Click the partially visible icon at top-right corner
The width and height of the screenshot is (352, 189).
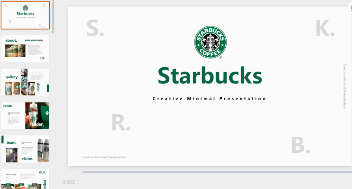pyautogui.click(x=350, y=8)
